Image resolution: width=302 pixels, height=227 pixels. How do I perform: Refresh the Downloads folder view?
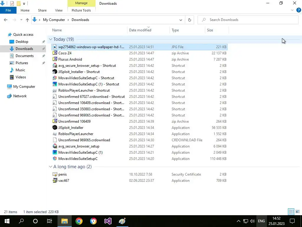tap(190, 20)
